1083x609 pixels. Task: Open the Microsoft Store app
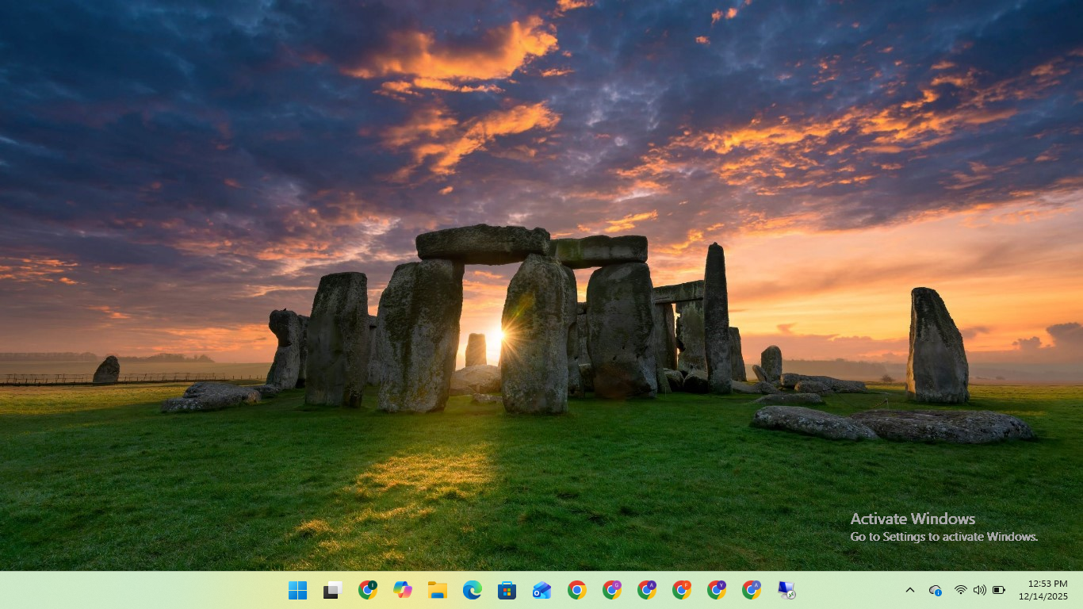coord(507,590)
